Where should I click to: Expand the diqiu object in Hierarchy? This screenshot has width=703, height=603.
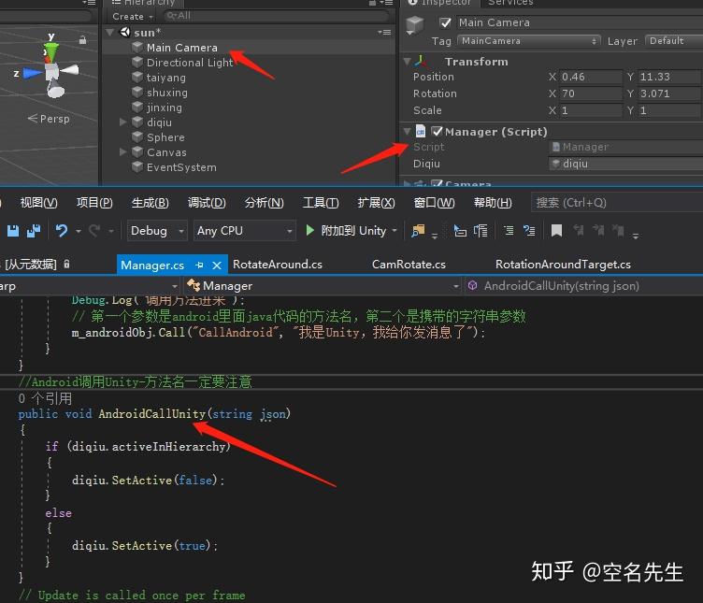[122, 122]
